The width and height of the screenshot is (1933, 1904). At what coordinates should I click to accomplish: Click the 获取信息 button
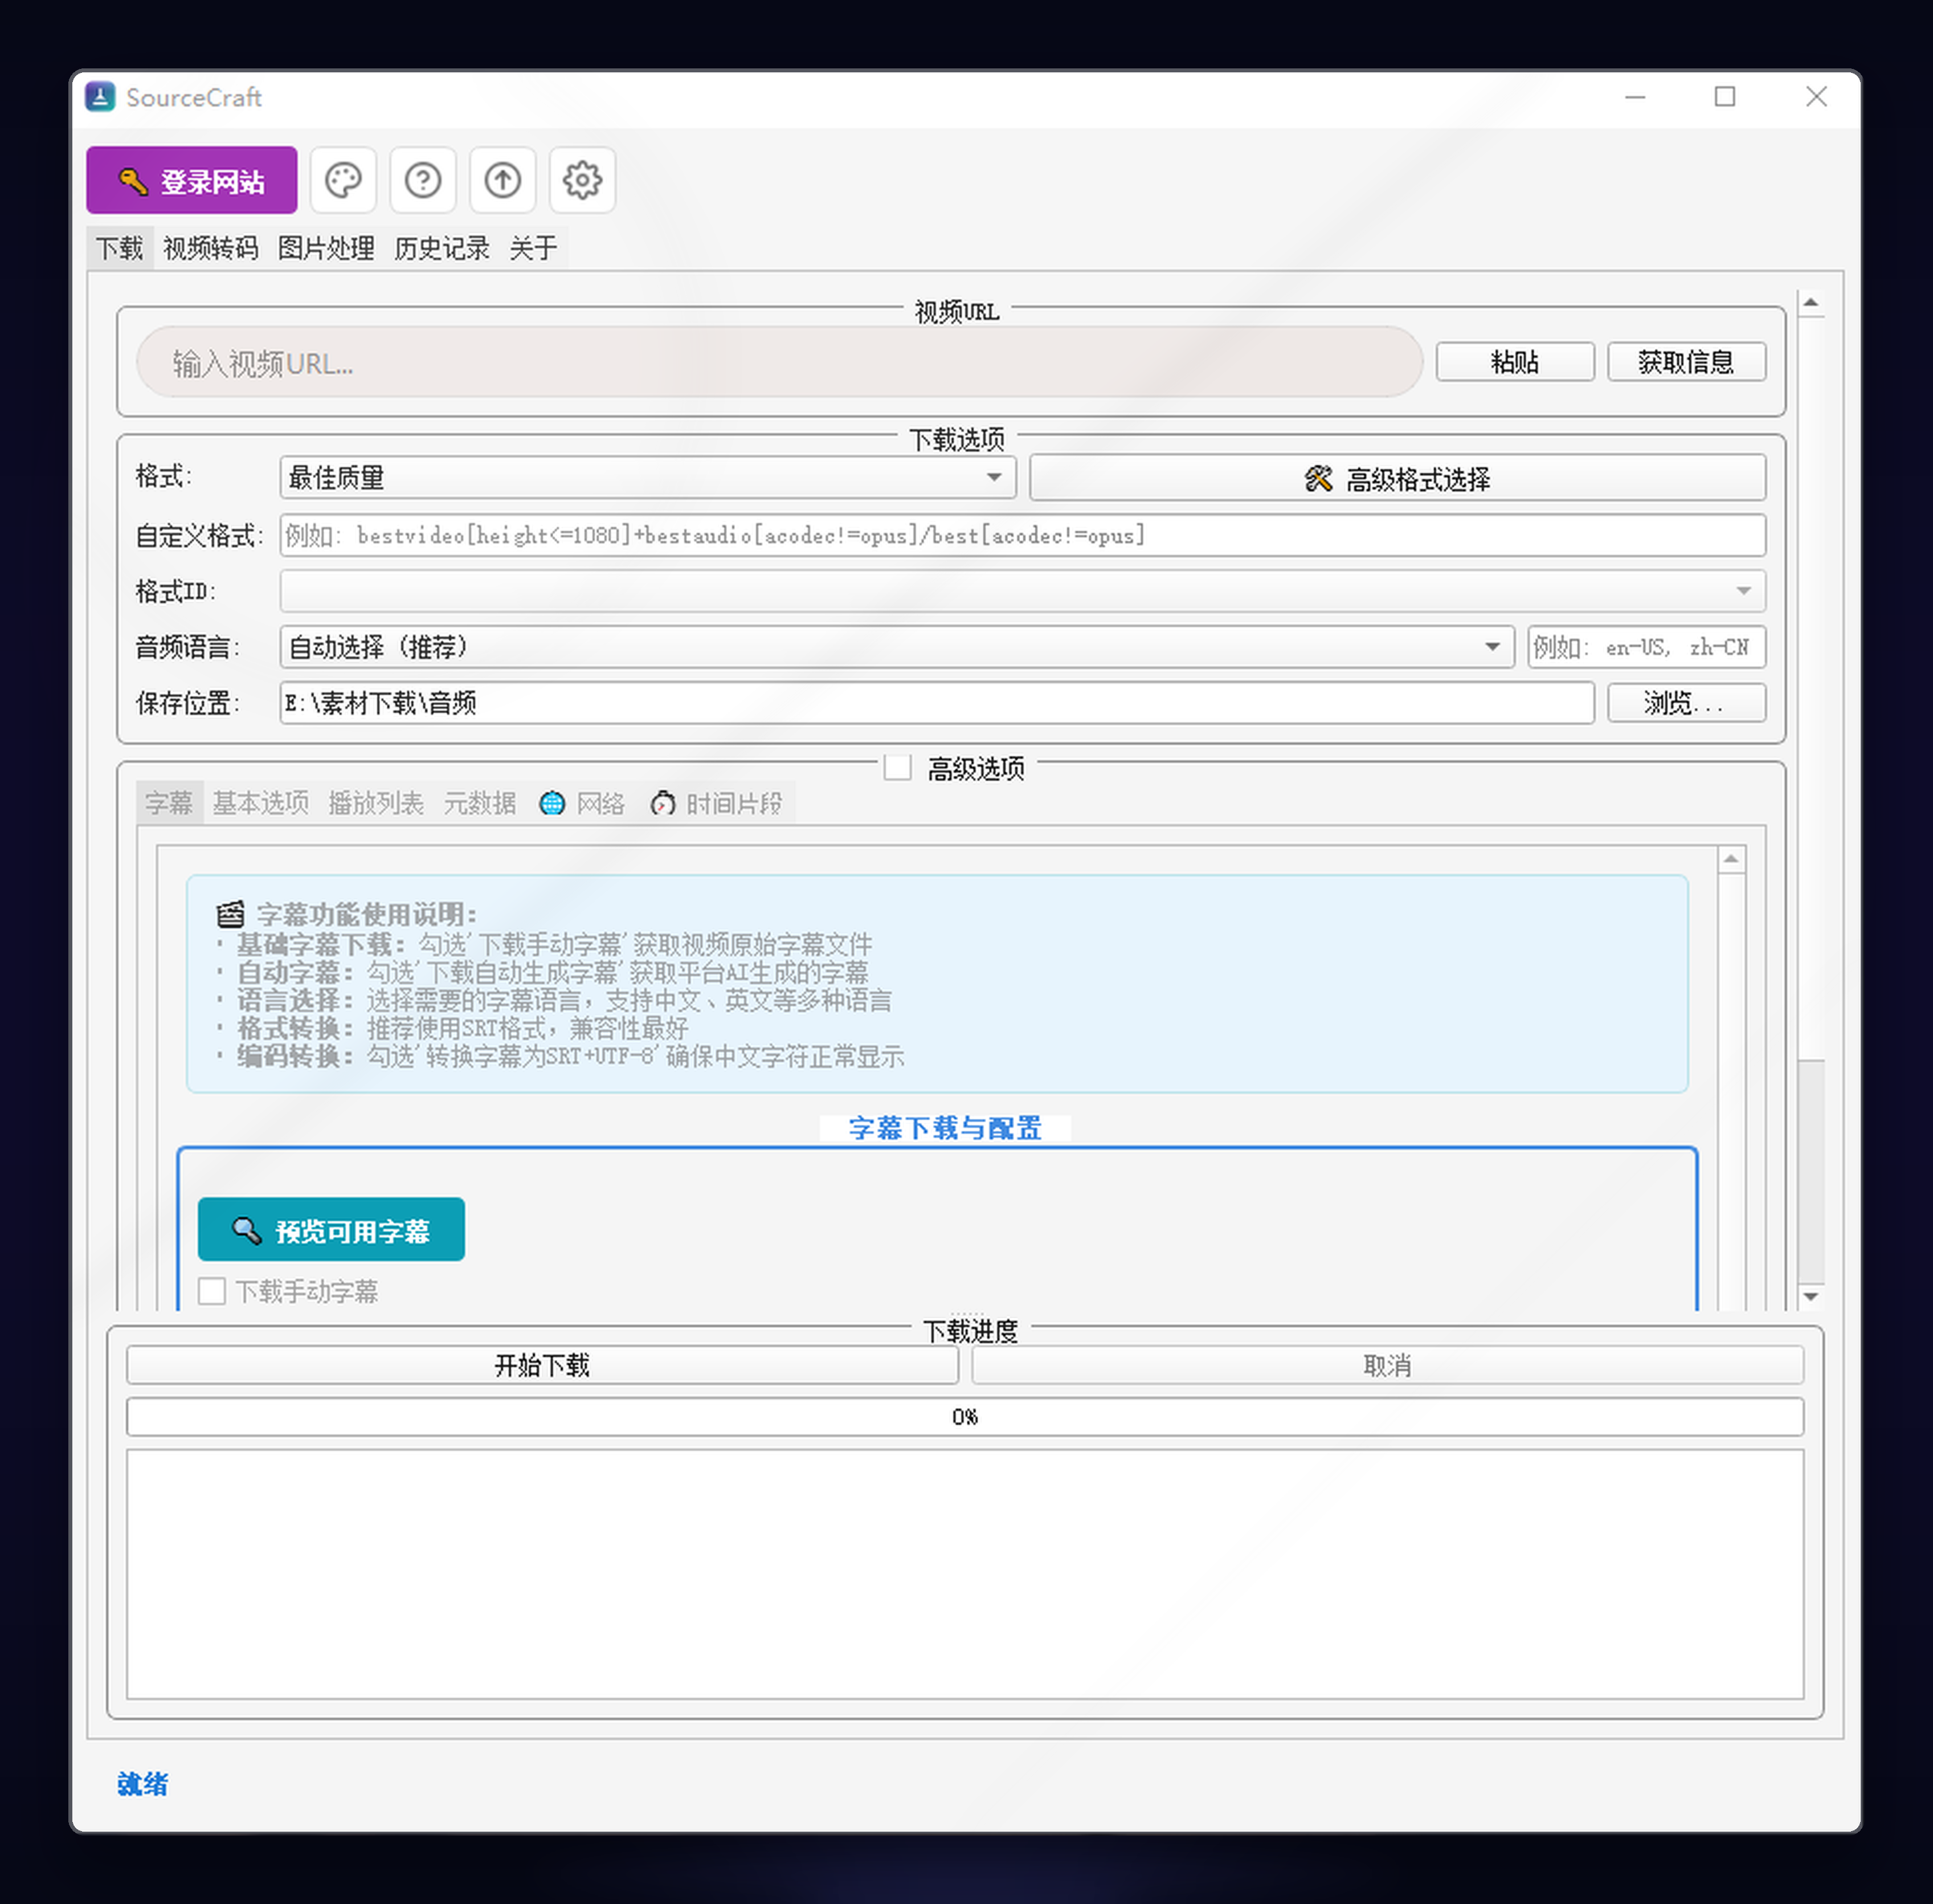(1686, 361)
